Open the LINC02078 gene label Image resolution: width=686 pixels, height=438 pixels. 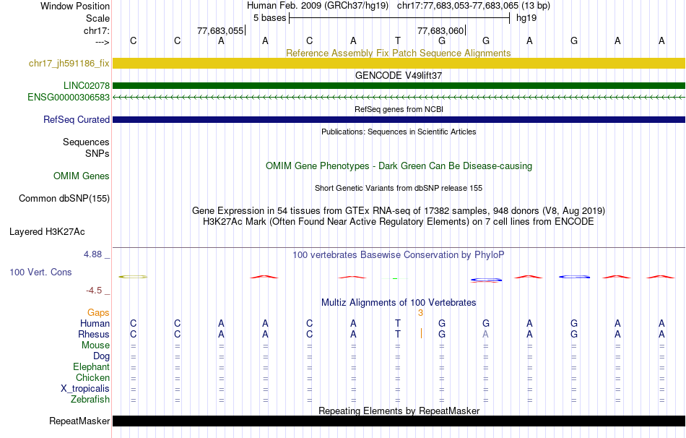coord(87,85)
